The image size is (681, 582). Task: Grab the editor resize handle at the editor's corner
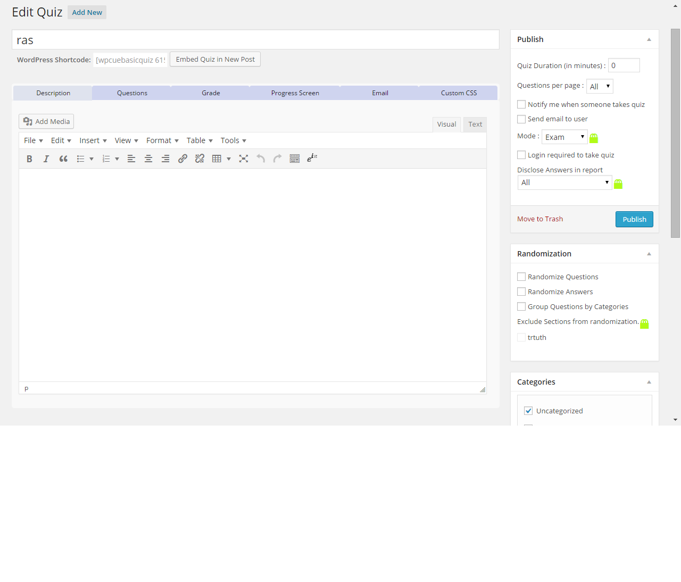tap(483, 389)
